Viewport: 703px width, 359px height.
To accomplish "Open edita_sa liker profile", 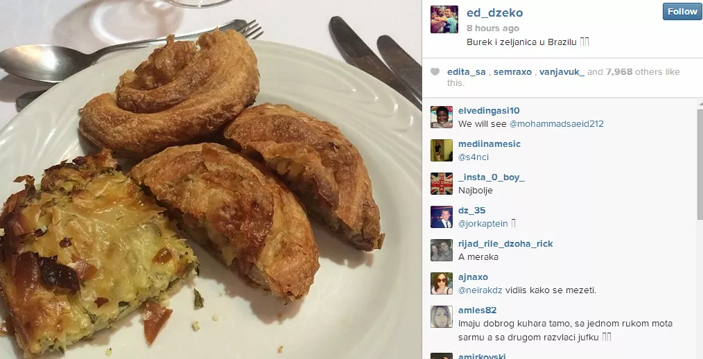I will point(467,71).
